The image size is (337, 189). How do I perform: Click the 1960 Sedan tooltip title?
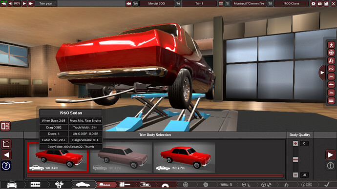(71, 113)
